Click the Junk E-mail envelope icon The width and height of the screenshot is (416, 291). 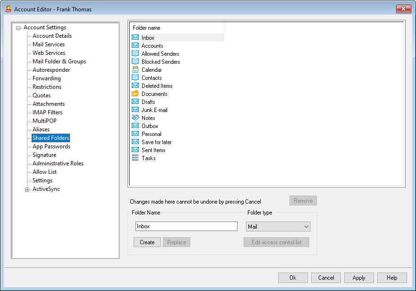(136, 110)
